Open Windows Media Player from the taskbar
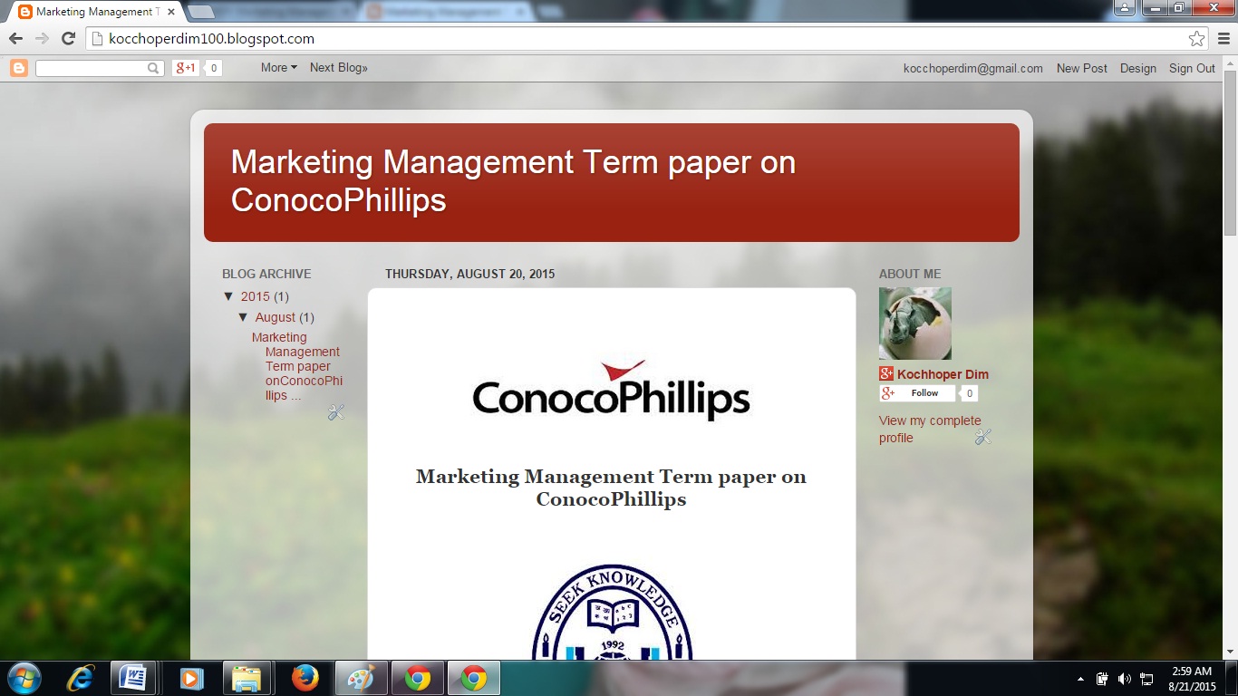1238x696 pixels. click(x=190, y=678)
